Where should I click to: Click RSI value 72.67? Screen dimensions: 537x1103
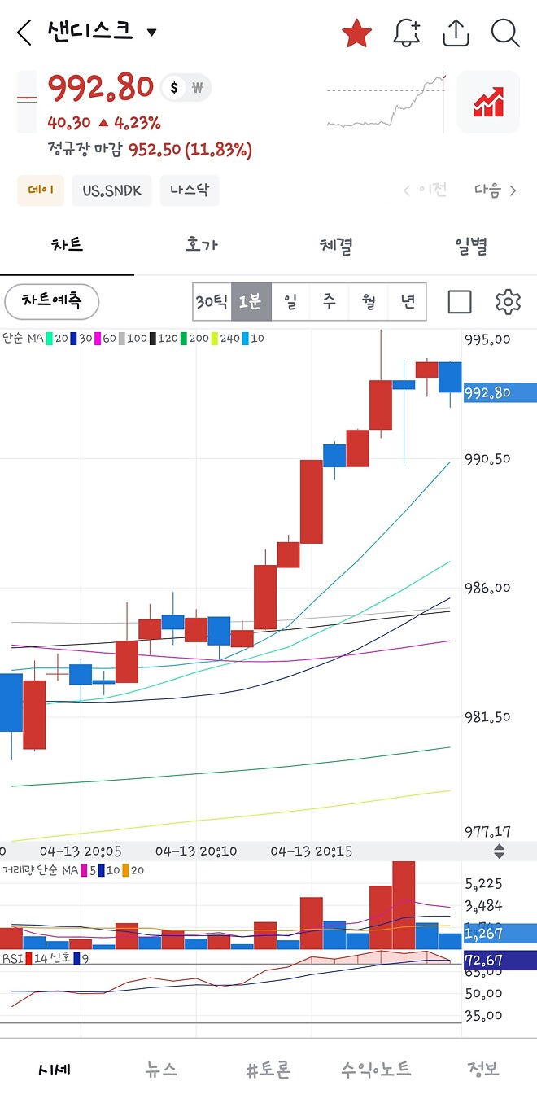click(x=500, y=961)
